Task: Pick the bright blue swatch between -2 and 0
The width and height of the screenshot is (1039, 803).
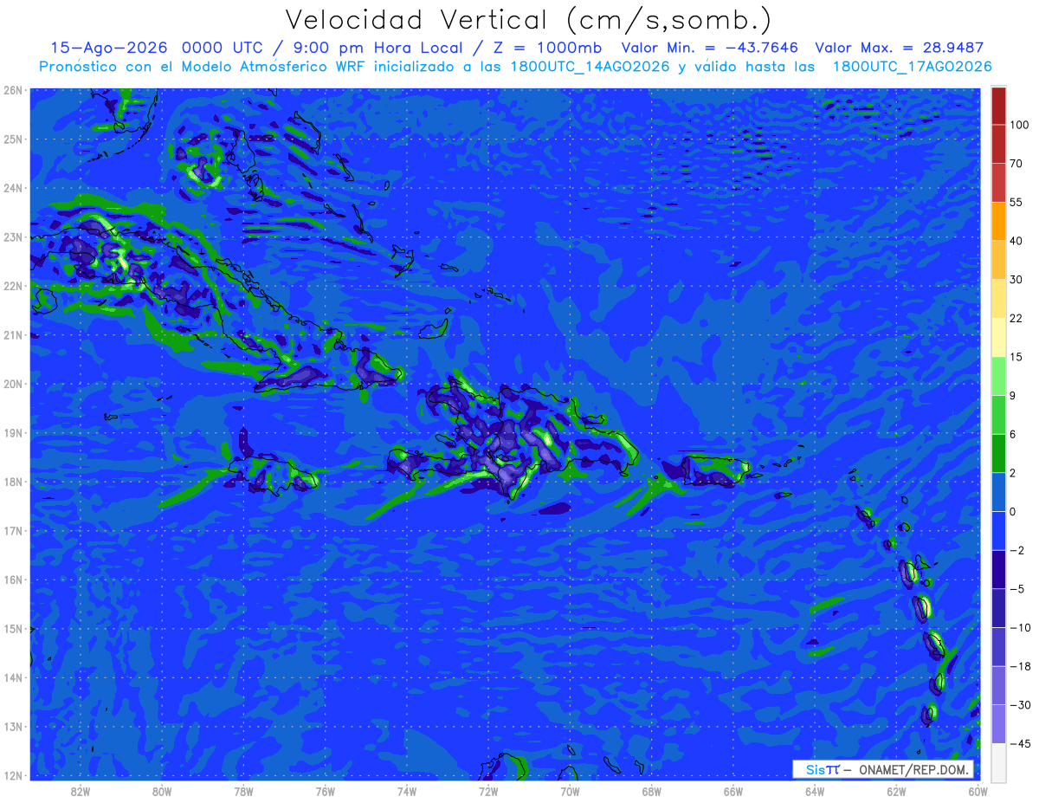Action: coord(998,530)
